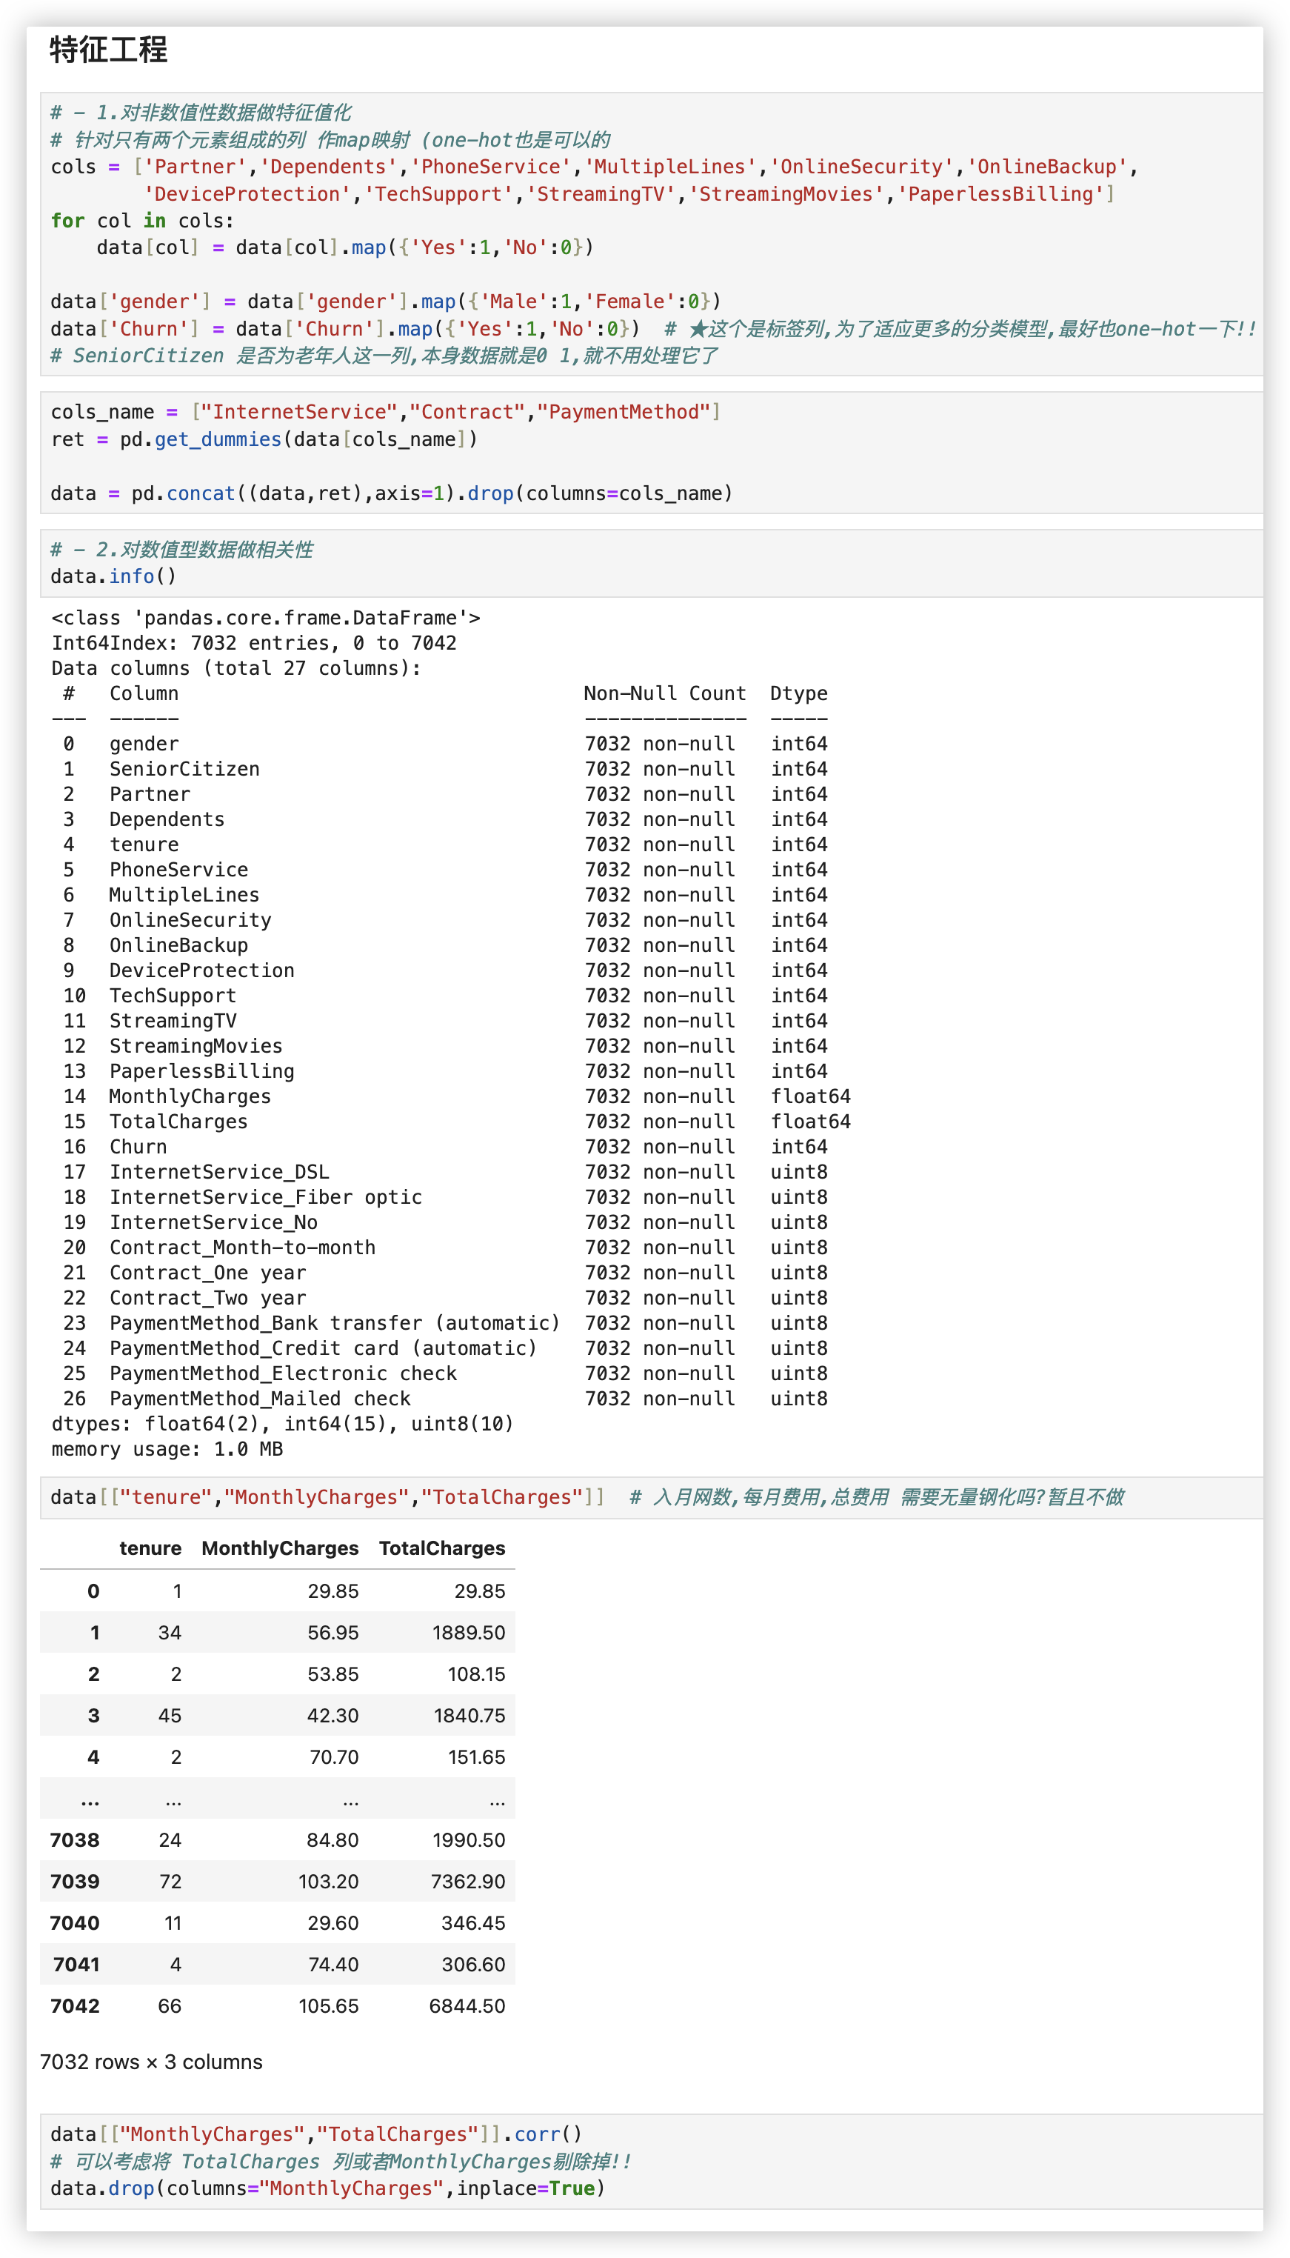Click the data.drop MonthlyCharges code line
The width and height of the screenshot is (1290, 2258).
[327, 2188]
